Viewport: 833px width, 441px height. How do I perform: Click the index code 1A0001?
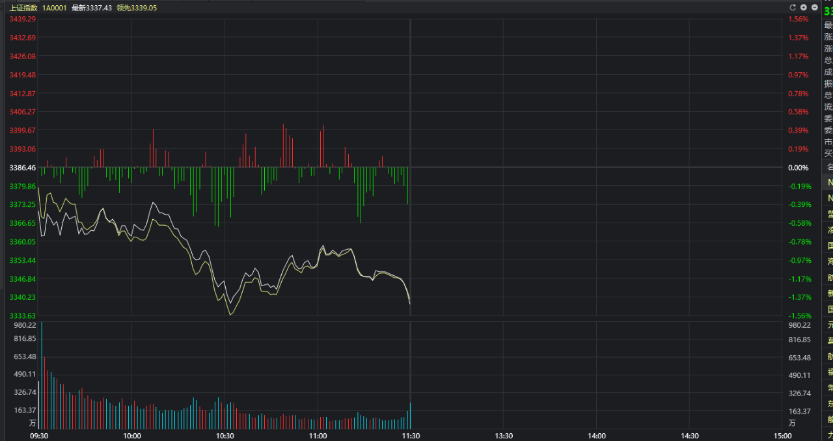point(55,8)
